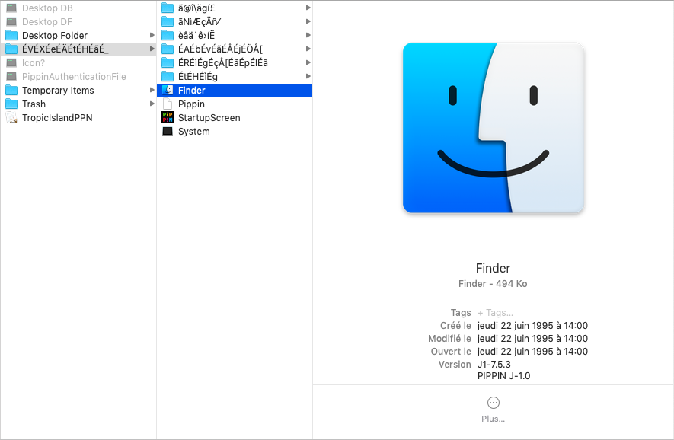
Task: Click the ã@î\ägí£ folder icon
Action: pyautogui.click(x=168, y=8)
